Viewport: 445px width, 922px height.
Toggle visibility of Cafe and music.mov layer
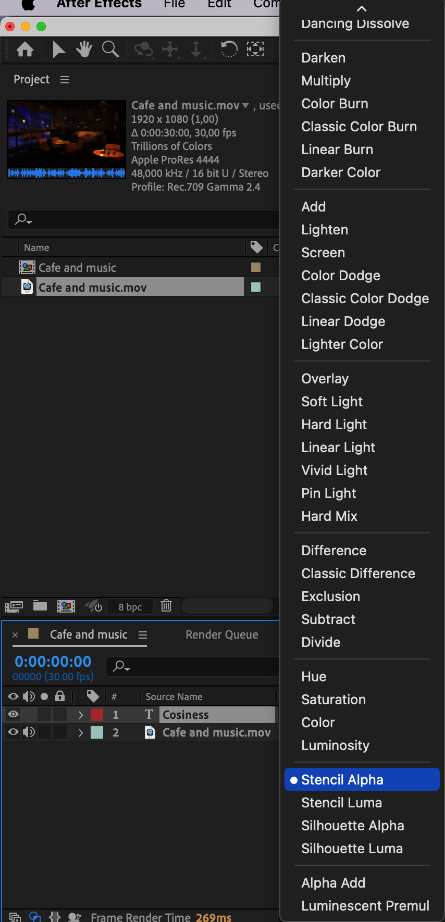tap(14, 732)
